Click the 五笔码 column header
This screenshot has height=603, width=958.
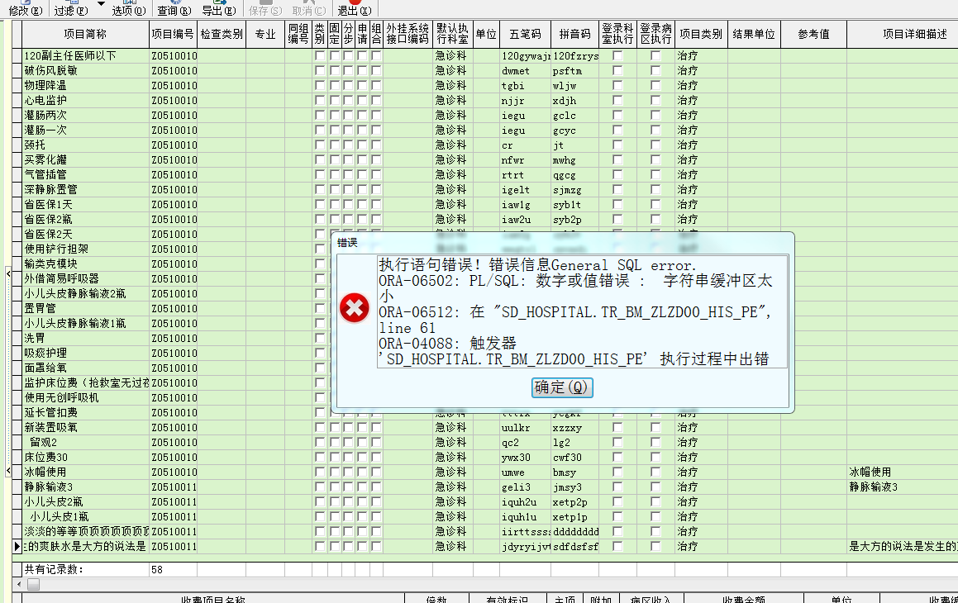525,34
